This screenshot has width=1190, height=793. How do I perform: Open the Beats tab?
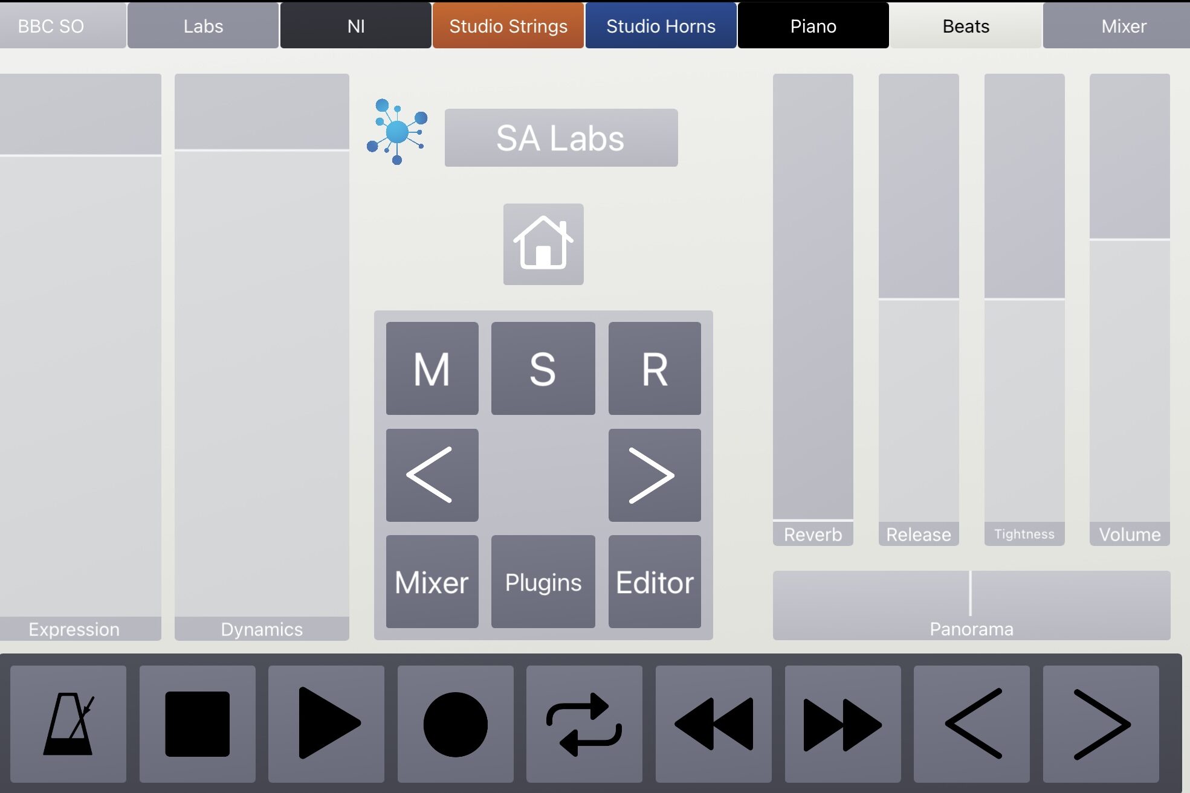966,26
